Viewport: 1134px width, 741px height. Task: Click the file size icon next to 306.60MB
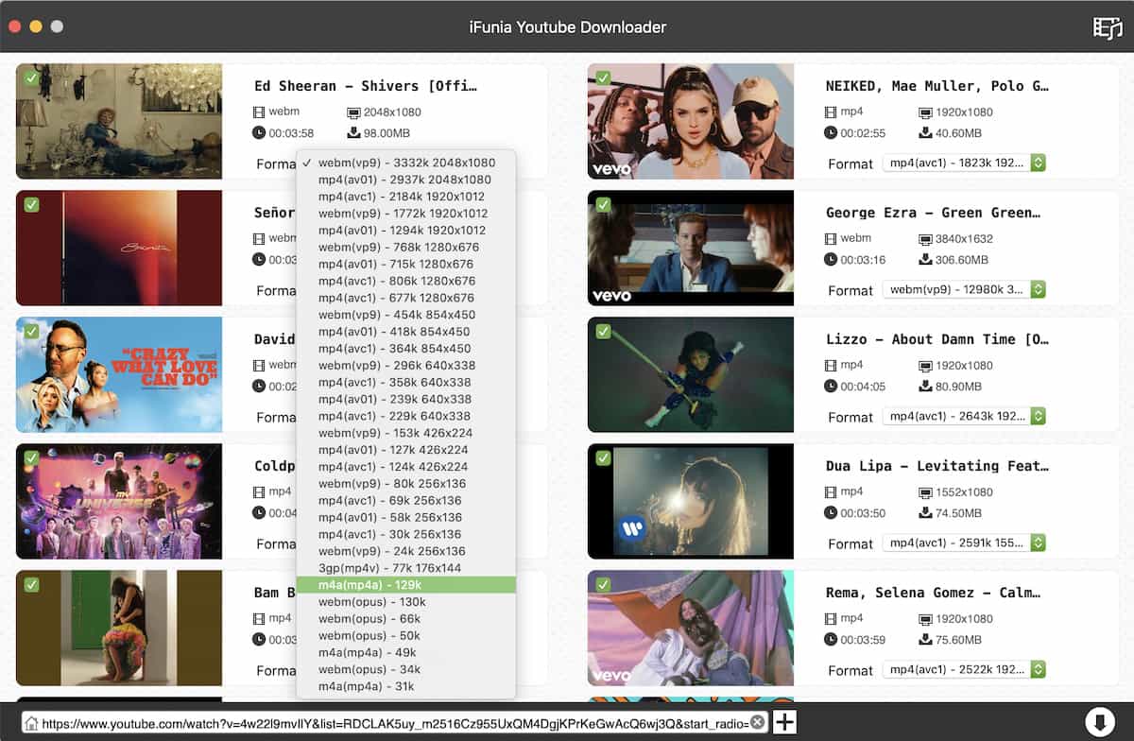pyautogui.click(x=925, y=260)
